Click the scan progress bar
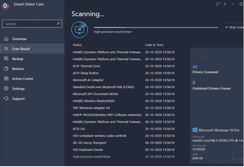244x167 pixels. [156, 28]
